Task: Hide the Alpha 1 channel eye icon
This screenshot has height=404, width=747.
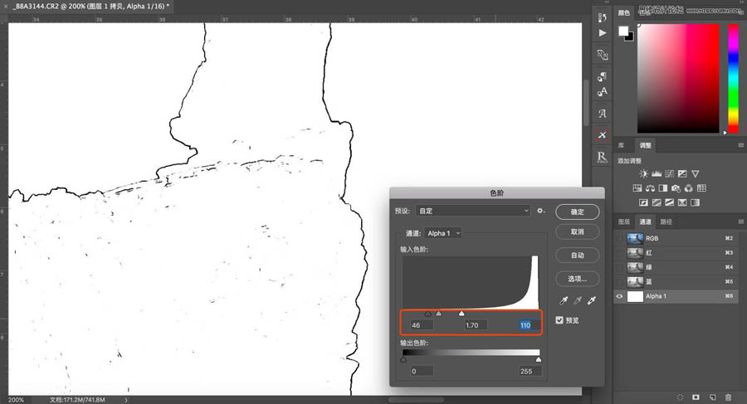Action: click(619, 296)
